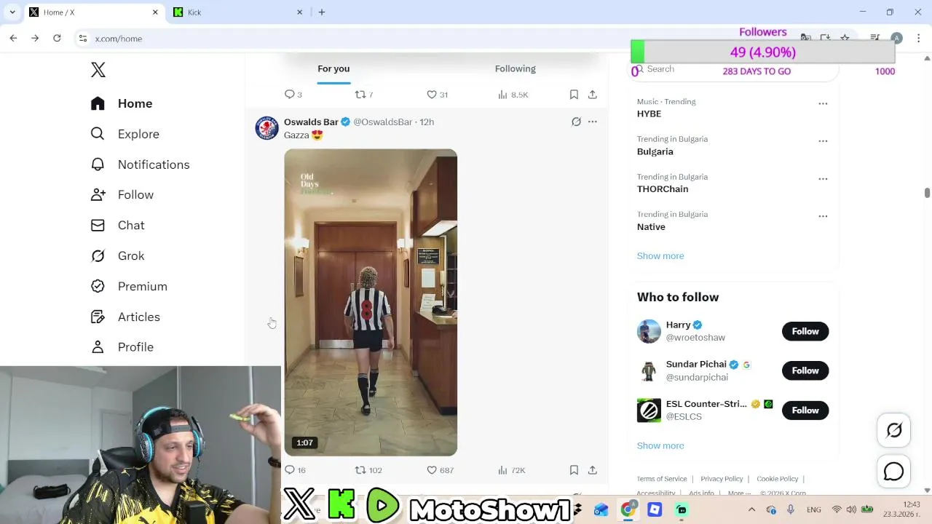Click the X logo in the sidebar
Viewport: 932px width, 524px height.
[98, 70]
